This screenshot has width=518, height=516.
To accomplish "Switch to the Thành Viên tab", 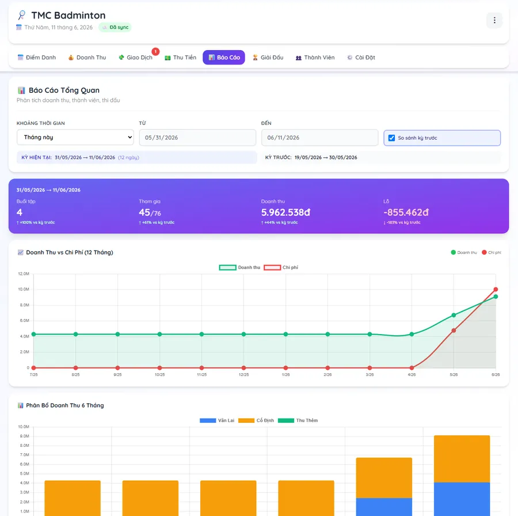I will tap(315, 58).
